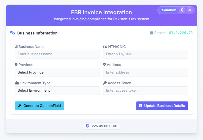Click the cloud icon beside Environment Type
The height and width of the screenshot is (140, 203).
click(17, 83)
